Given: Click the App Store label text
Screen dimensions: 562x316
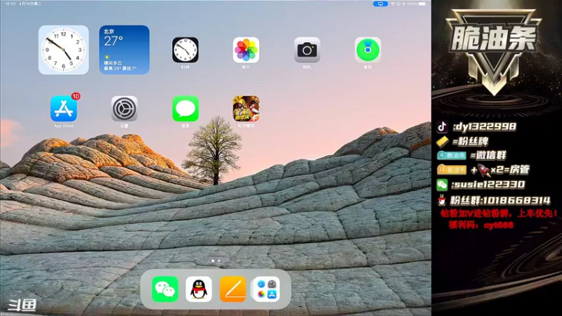Looking at the screenshot, I should 63,126.
